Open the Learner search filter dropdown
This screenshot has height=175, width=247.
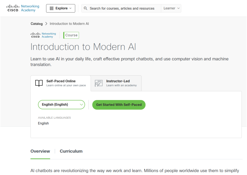click(171, 8)
